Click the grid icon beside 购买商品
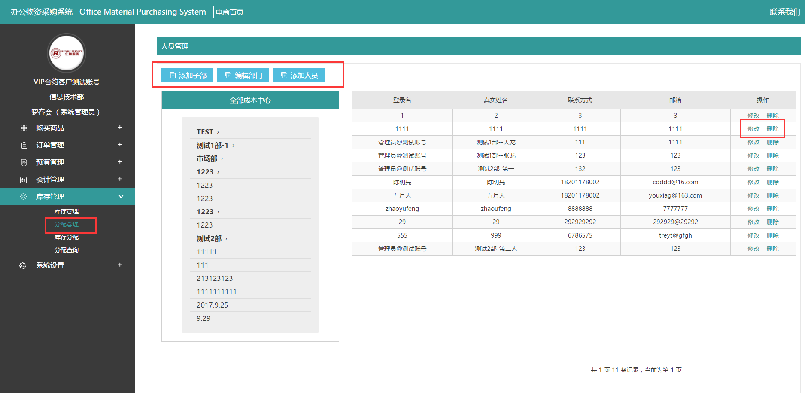Viewport: 805px width, 393px height. [x=24, y=128]
